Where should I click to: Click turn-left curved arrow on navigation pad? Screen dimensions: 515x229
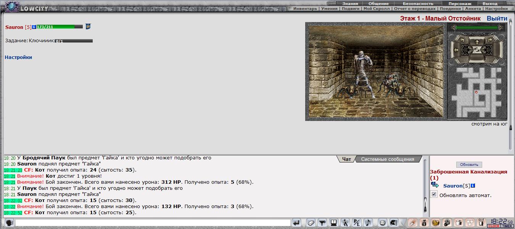(x=462, y=40)
